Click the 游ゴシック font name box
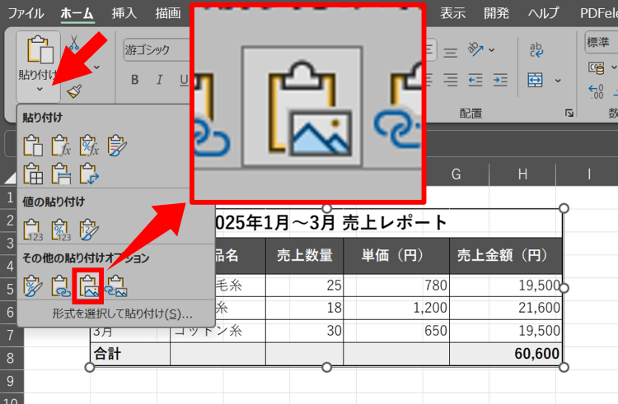The image size is (618, 404). (x=157, y=50)
